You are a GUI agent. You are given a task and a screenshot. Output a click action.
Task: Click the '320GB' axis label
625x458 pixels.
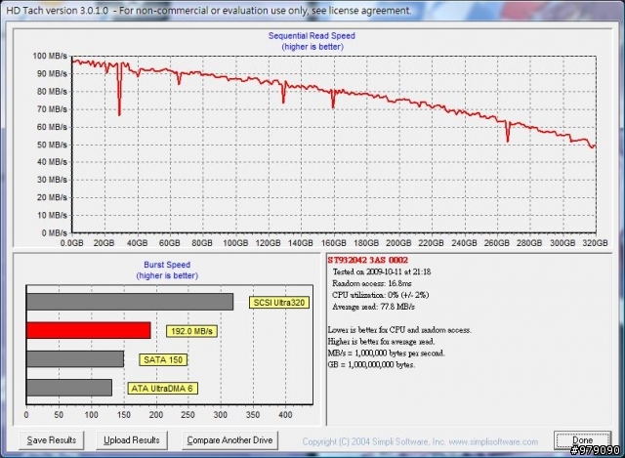[595, 243]
